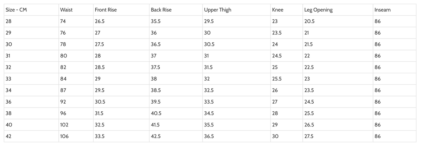The image size is (422, 145).
Task: Click leg opening value 20.5
Action: click(309, 21)
